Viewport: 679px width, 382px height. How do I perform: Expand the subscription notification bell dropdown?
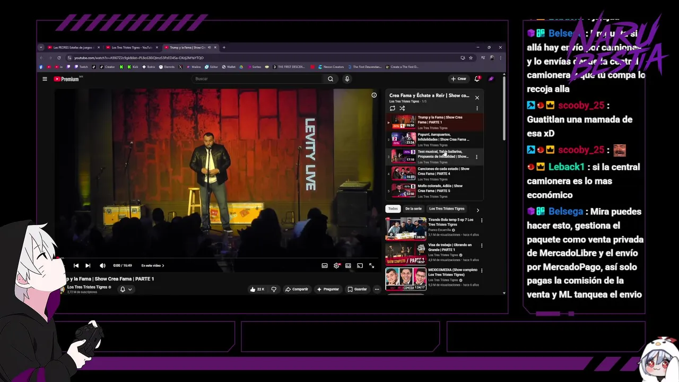click(126, 289)
